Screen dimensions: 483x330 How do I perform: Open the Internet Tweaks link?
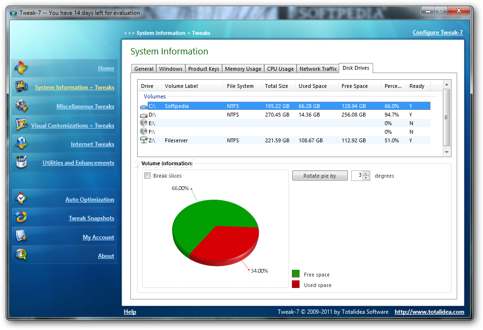(92, 144)
